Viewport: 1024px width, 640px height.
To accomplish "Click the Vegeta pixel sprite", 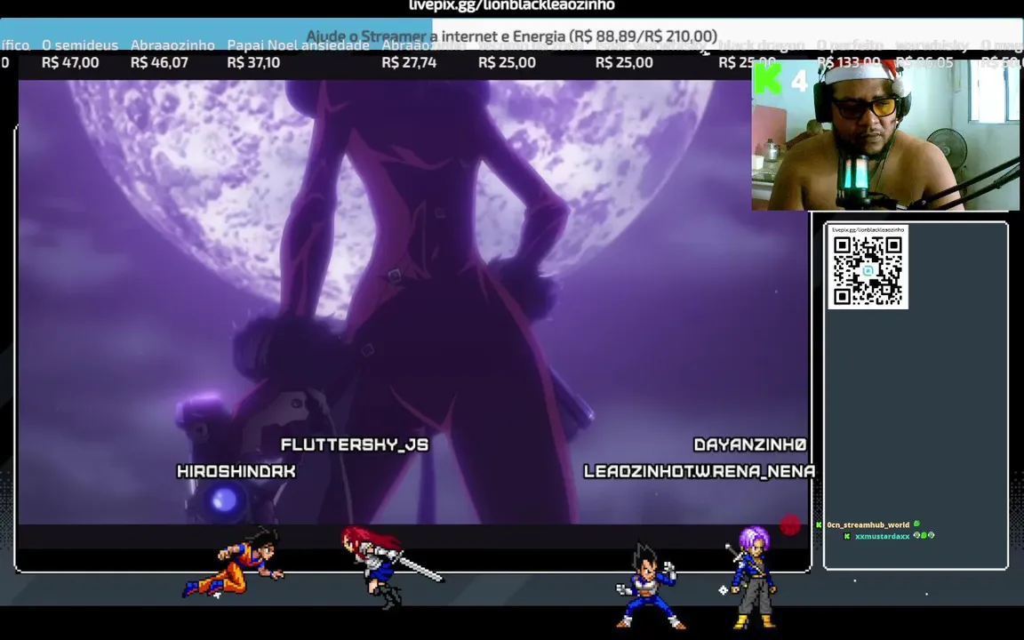I will [649, 587].
